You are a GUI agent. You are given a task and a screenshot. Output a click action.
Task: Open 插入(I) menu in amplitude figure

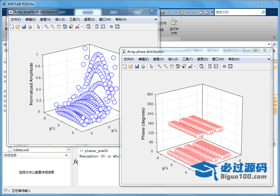(x=60, y=19)
